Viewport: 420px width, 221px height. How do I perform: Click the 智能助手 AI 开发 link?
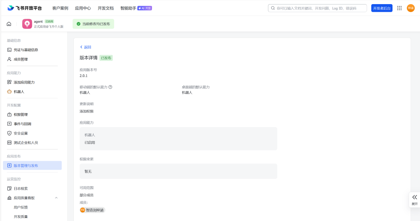(135, 8)
